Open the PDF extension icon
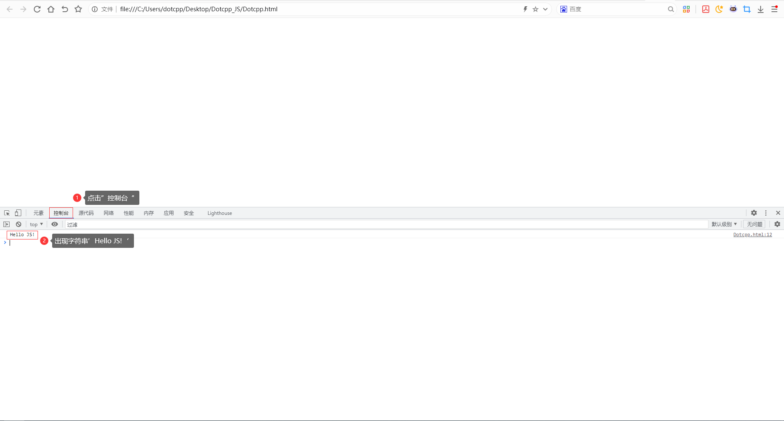 (706, 9)
